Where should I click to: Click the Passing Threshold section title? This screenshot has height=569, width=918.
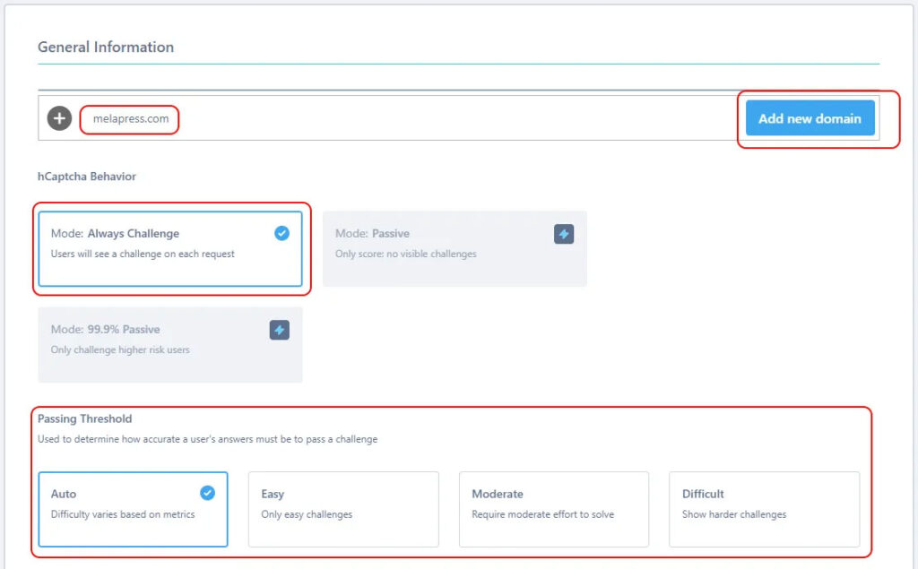point(82,418)
